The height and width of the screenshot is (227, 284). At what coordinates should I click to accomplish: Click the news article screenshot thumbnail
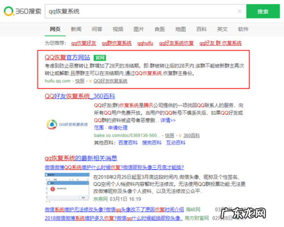coord(67,188)
